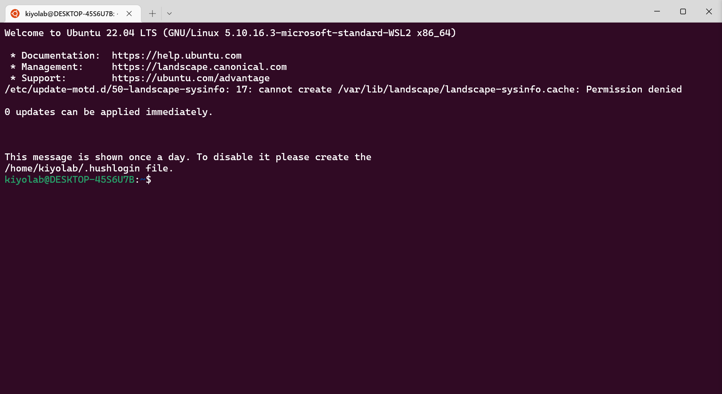Open the landscape.canonical.com management link

(x=199, y=67)
